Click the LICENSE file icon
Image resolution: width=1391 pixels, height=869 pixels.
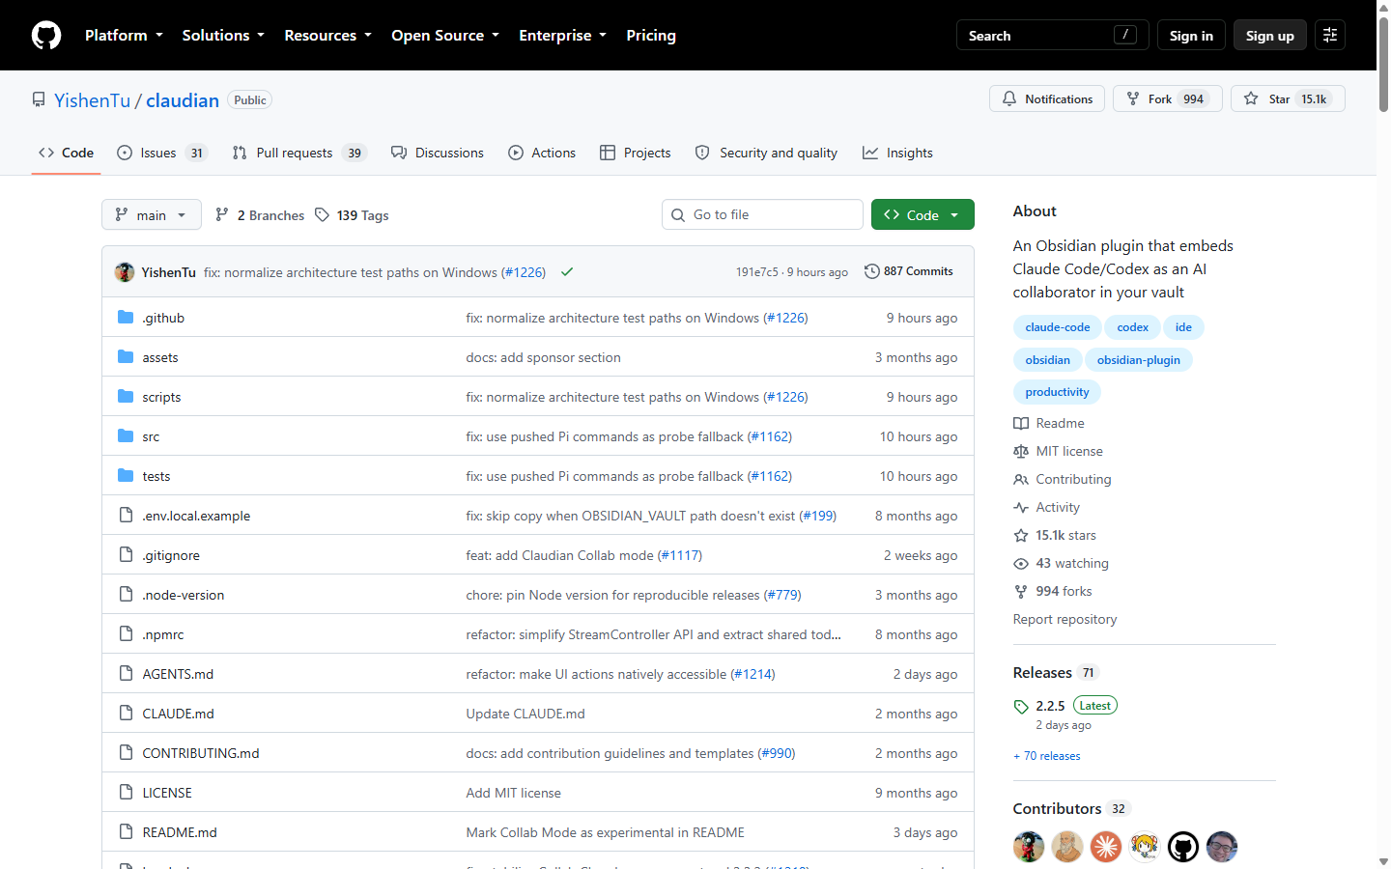pos(126,792)
